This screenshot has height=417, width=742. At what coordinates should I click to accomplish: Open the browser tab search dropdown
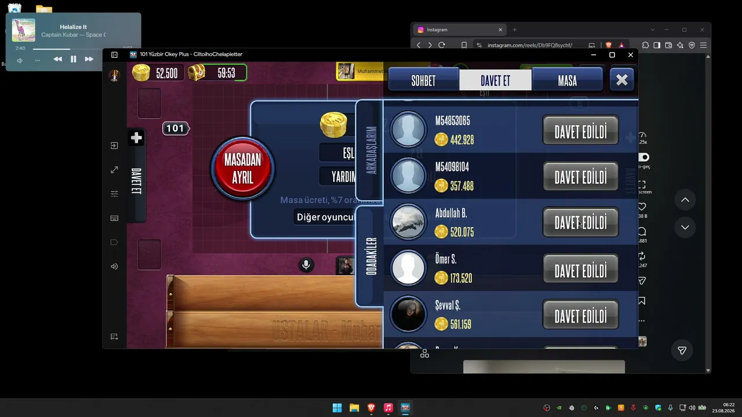click(x=653, y=30)
